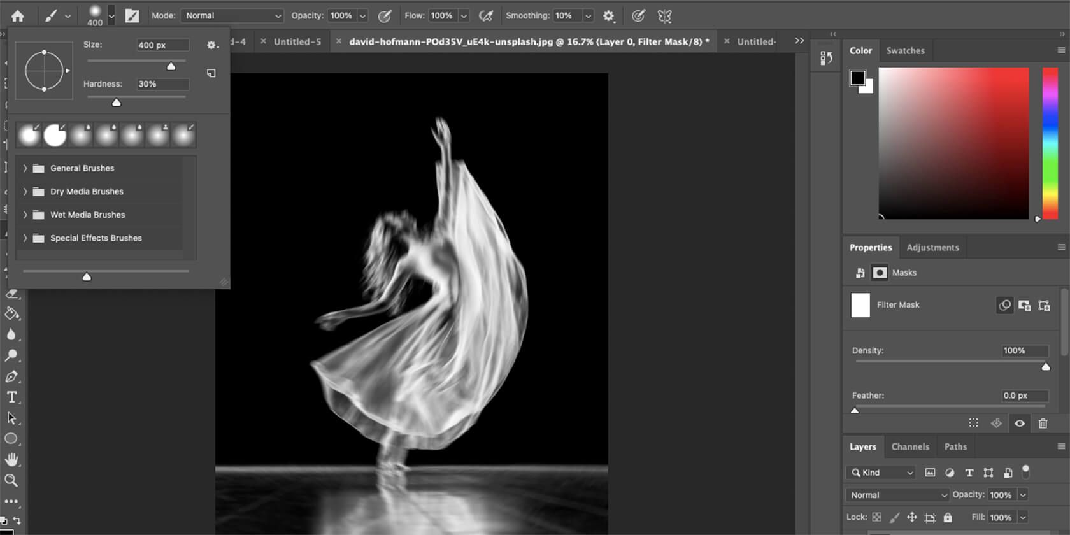Delete mask using the trash icon
This screenshot has width=1070, height=535.
tap(1043, 423)
